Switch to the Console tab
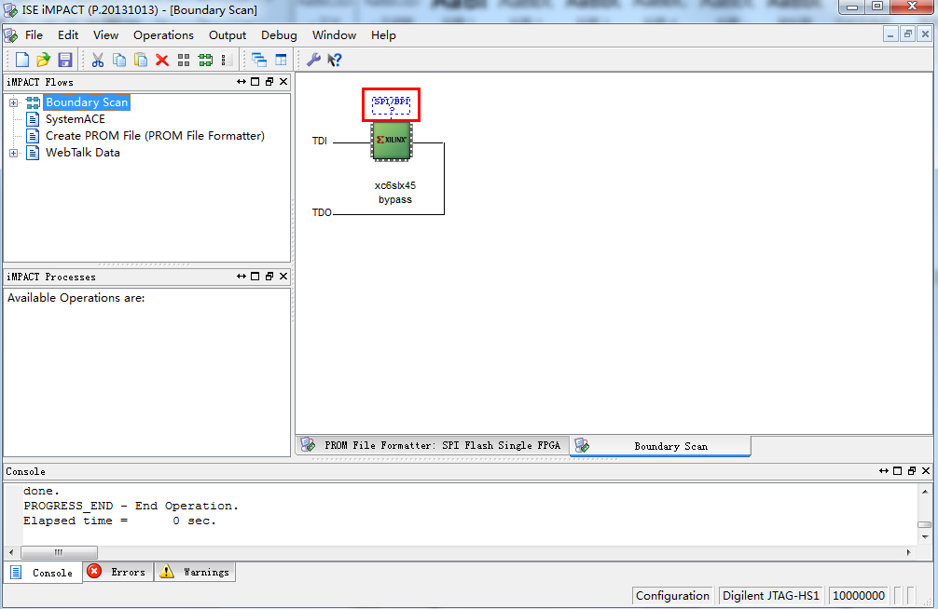The image size is (938, 609). click(x=43, y=573)
